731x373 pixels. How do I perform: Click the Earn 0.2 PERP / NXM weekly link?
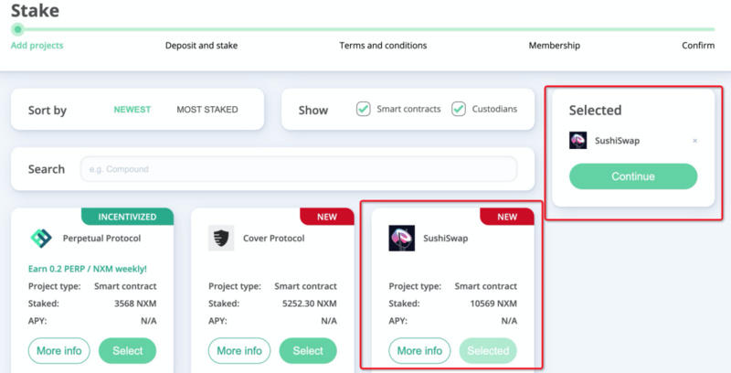pos(88,267)
